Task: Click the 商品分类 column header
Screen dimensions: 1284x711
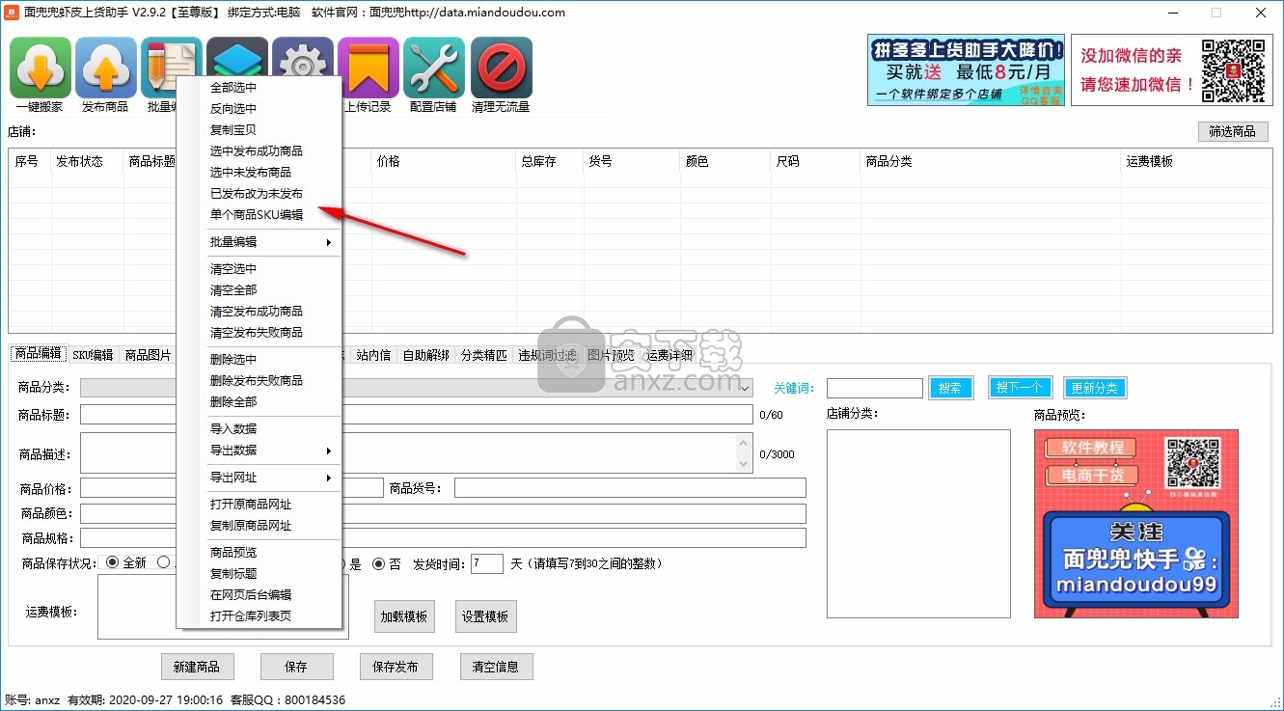Action: point(990,162)
